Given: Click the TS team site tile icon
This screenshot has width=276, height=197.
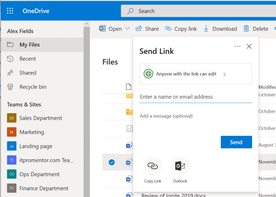Looking at the screenshot, I should [11, 160].
